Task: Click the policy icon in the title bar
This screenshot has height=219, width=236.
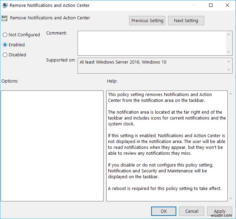Action: tap(5, 5)
